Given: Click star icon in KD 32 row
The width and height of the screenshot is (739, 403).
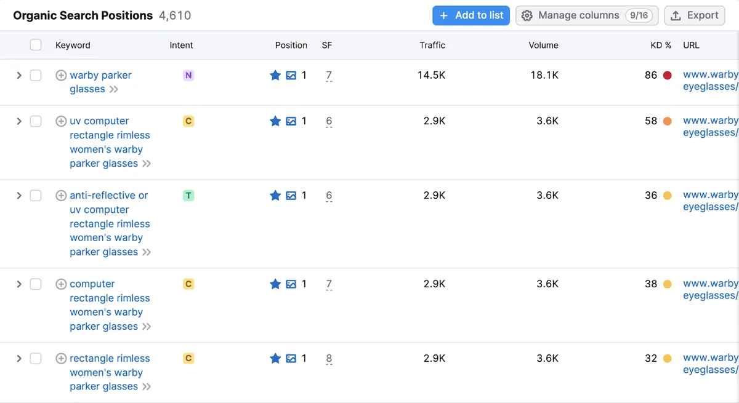Looking at the screenshot, I should click(275, 358).
